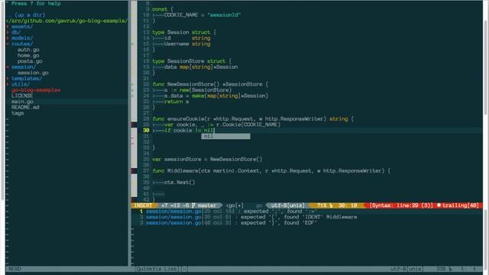Screen dimensions: 489x275
Task: Place cursor on 'Username string' field line
Action: [x=181, y=44]
